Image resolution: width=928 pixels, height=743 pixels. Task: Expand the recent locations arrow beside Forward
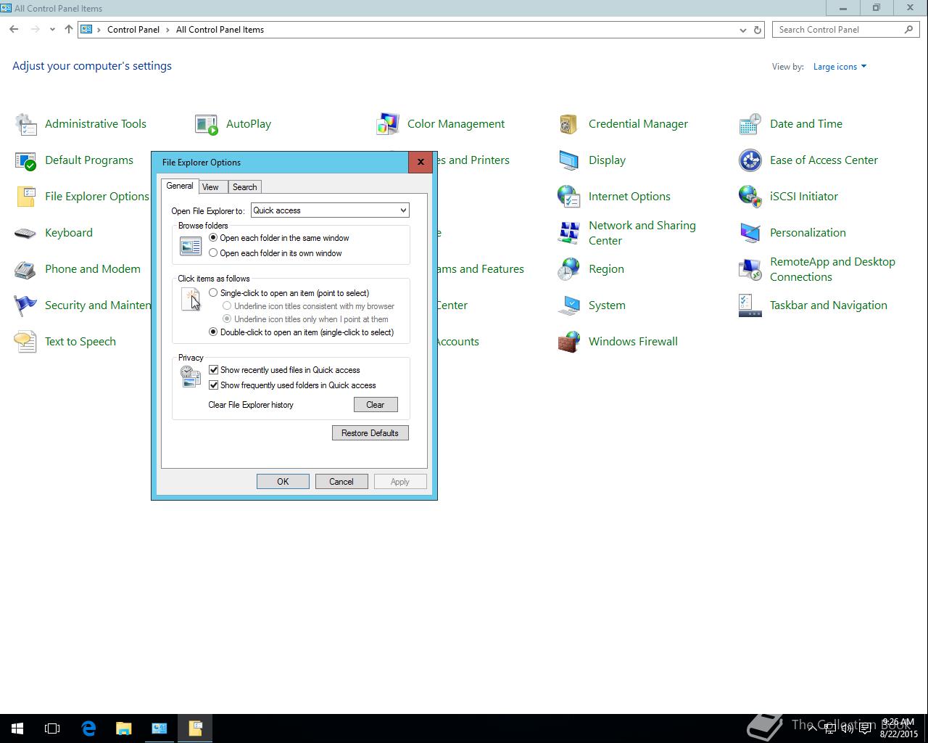(52, 30)
